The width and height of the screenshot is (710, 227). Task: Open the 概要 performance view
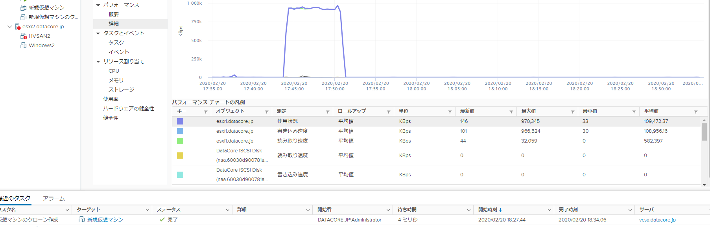point(114,14)
